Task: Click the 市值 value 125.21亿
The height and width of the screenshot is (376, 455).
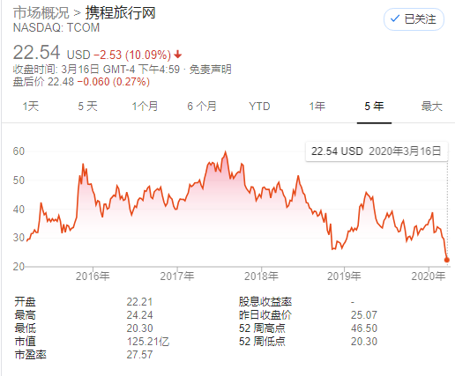Action: [x=148, y=342]
